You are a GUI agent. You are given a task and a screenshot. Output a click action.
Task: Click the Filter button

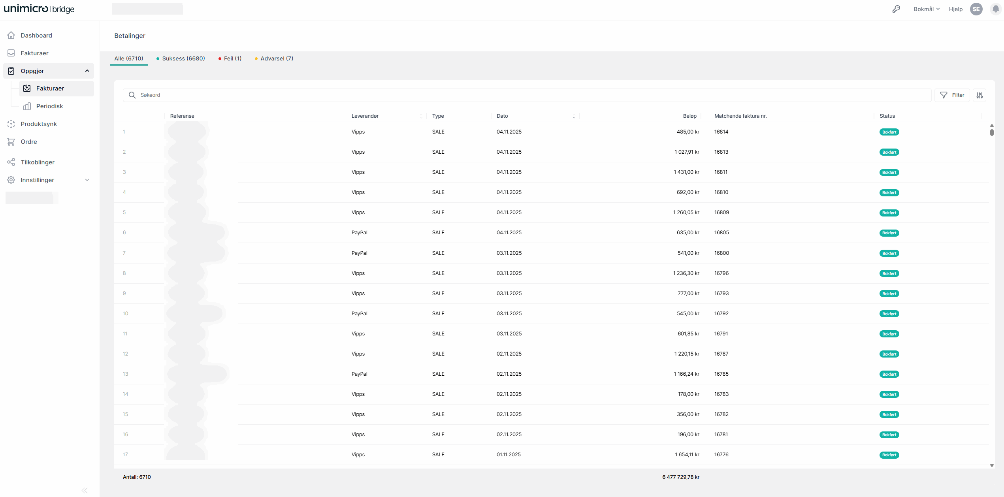[952, 95]
